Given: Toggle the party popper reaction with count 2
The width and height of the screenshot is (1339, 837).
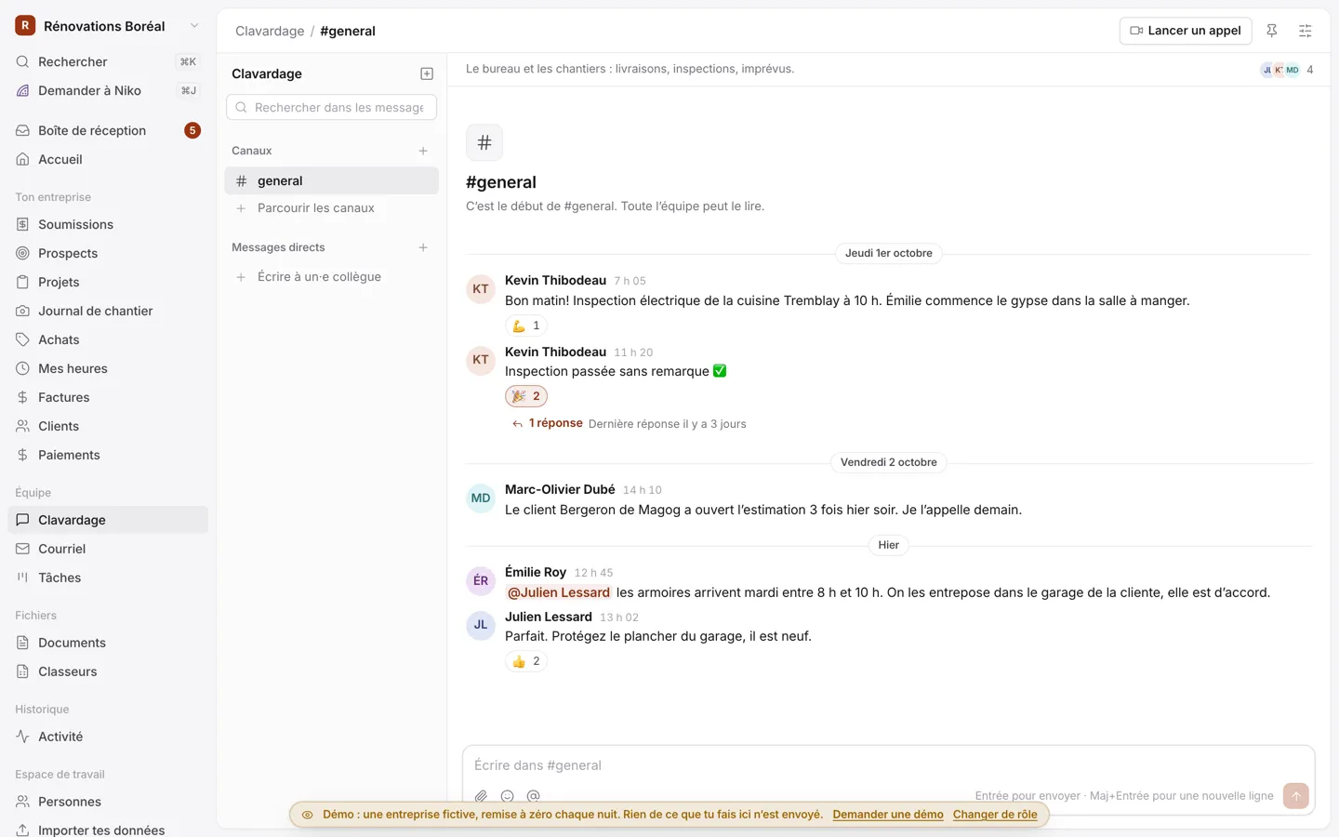Looking at the screenshot, I should (526, 396).
